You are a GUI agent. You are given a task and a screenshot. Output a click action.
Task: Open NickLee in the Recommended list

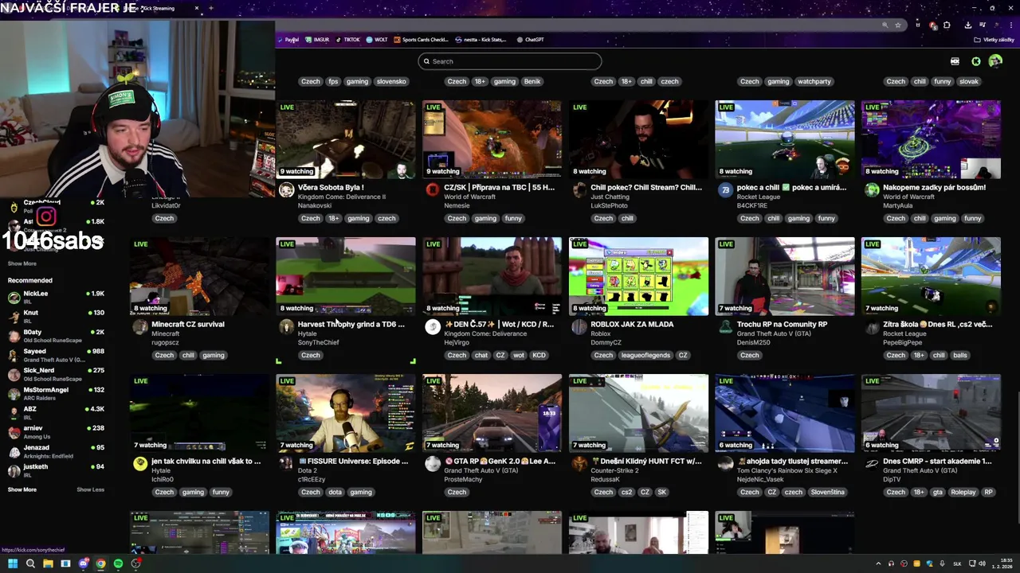click(x=56, y=296)
